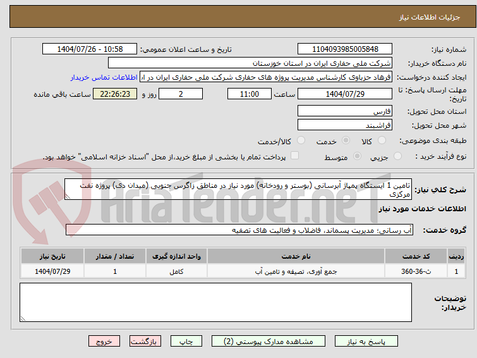The width and height of the screenshot is (477, 358).
Task: Click the خروج exit button
Action: tap(104, 342)
